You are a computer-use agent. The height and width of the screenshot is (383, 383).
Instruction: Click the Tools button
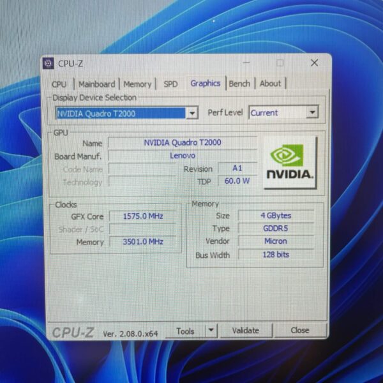click(x=185, y=331)
